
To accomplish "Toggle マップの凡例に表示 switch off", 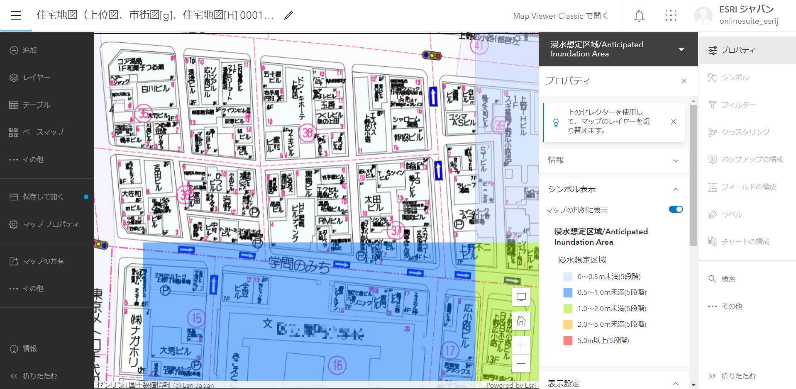I will pyautogui.click(x=675, y=209).
